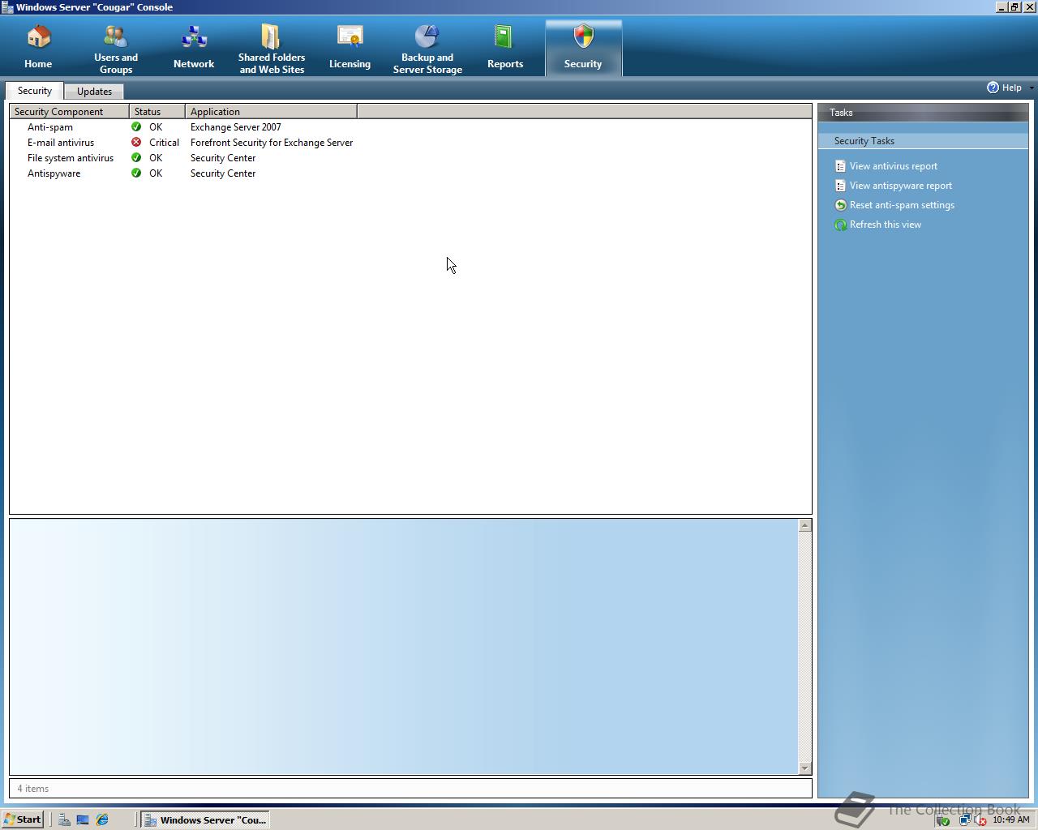Launch Server Manager from quick launch
Image resolution: width=1038 pixels, height=830 pixels.
pos(63,819)
